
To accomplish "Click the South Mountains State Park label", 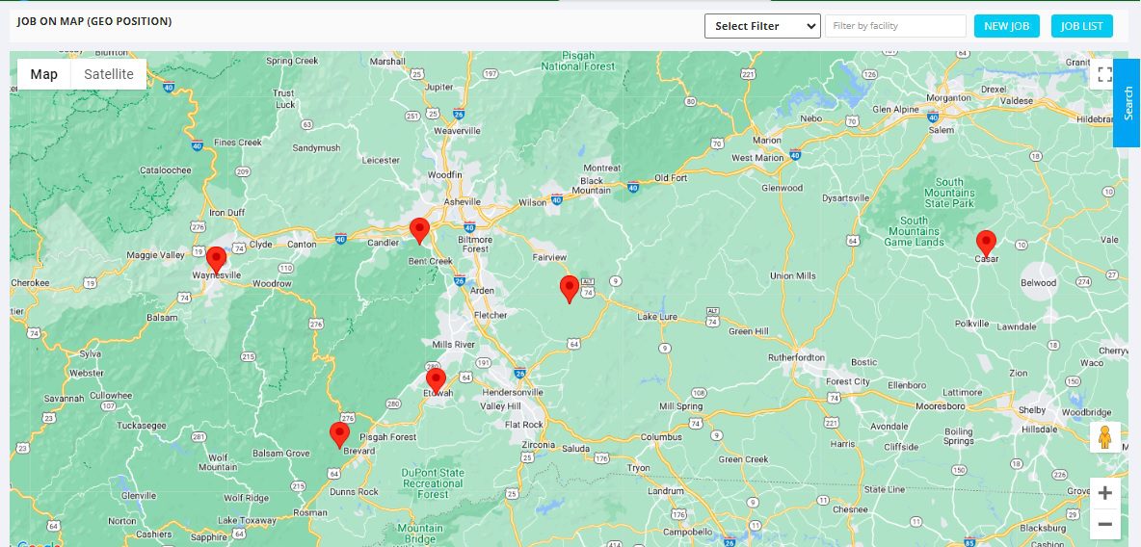I will tap(949, 193).
